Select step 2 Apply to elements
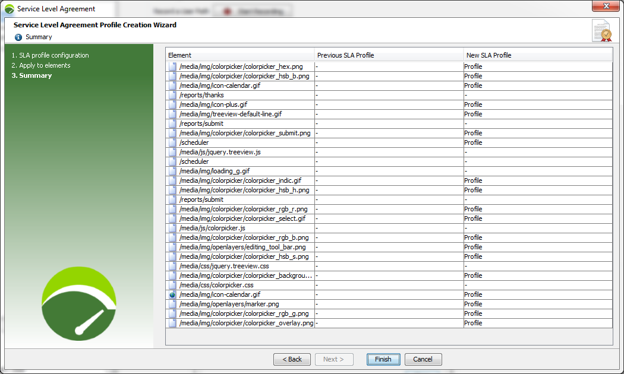 point(41,65)
